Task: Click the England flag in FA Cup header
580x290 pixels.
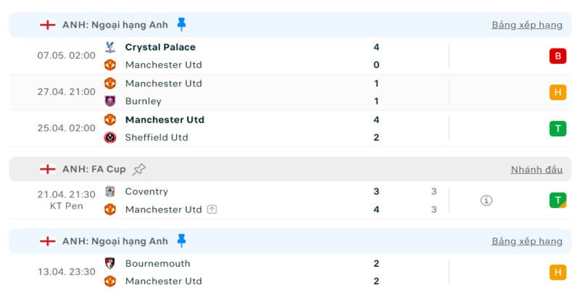Action: tap(48, 169)
